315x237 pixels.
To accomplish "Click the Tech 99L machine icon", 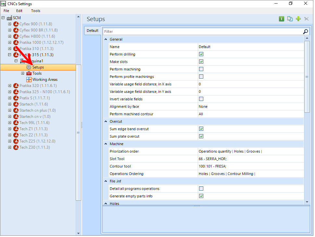I will 16,123.
